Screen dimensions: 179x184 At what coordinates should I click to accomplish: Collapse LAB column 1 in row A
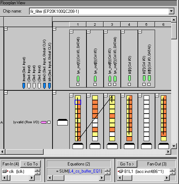pyautogui.click(x=71, y=95)
